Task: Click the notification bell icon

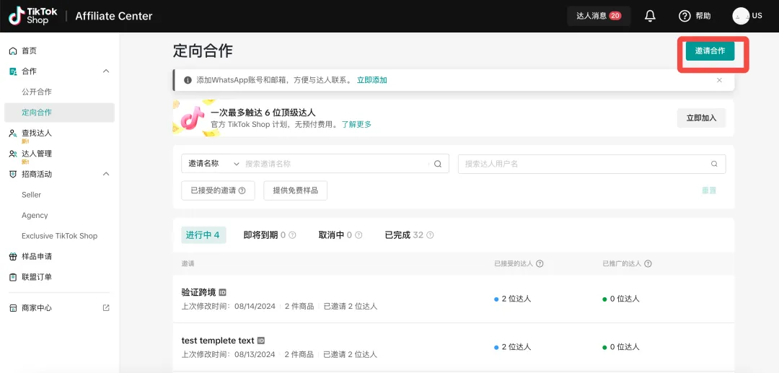Action: click(x=650, y=16)
